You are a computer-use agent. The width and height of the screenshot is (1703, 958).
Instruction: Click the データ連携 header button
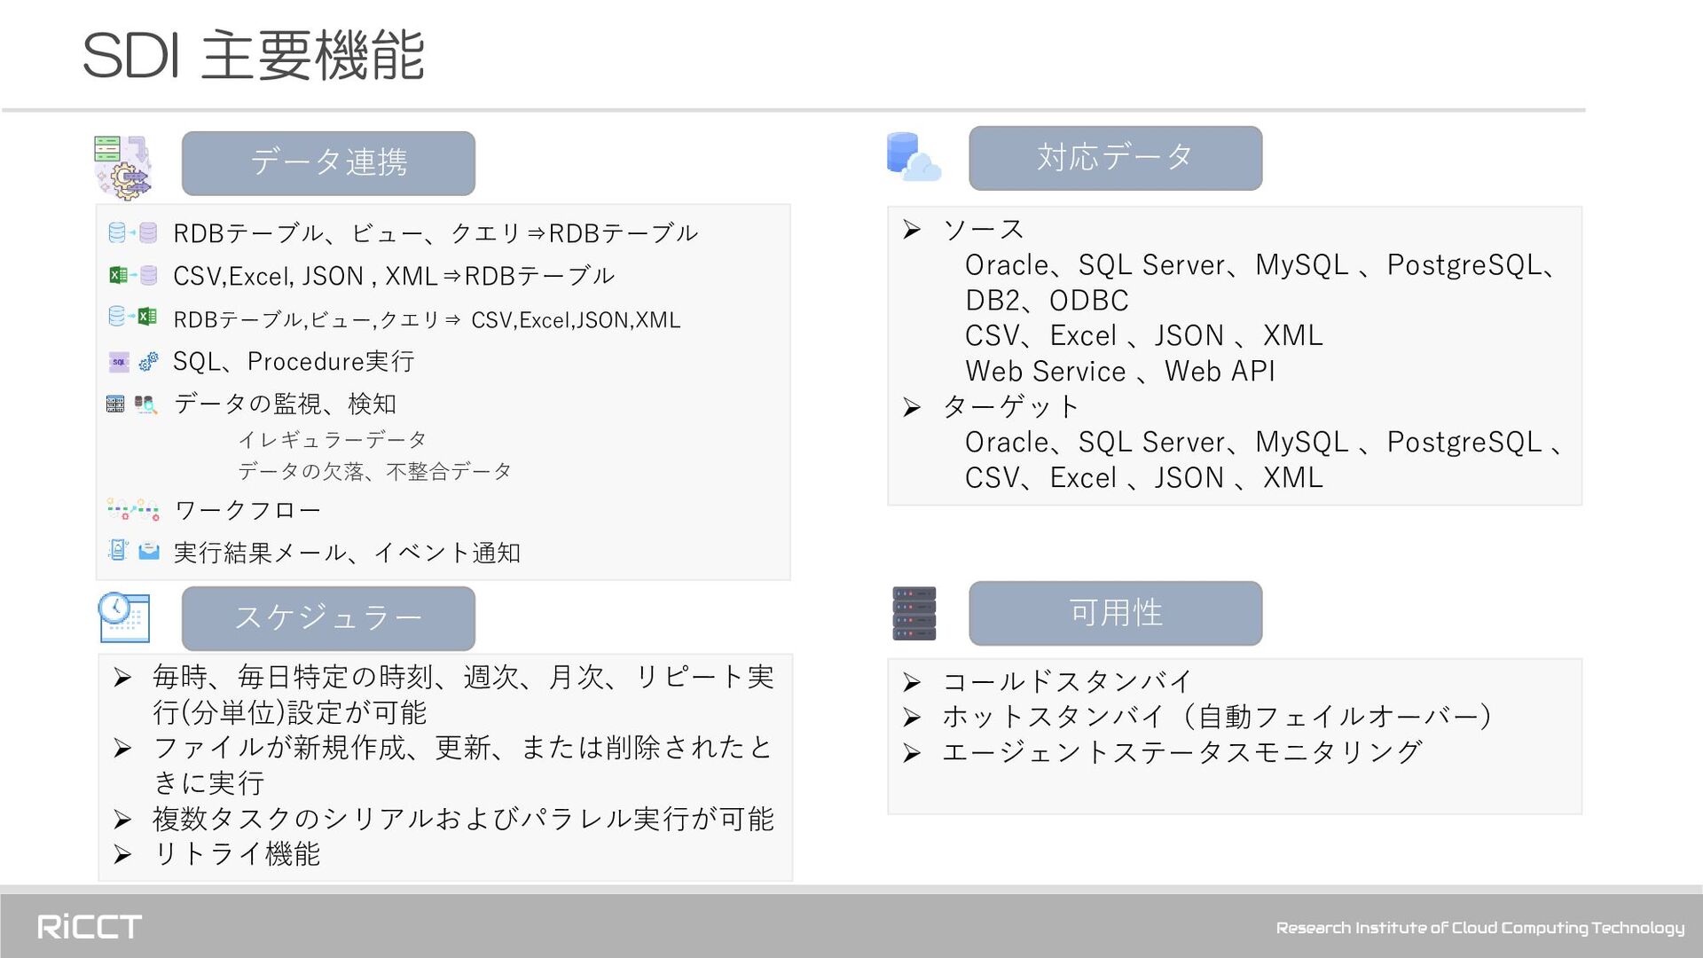[x=328, y=163]
